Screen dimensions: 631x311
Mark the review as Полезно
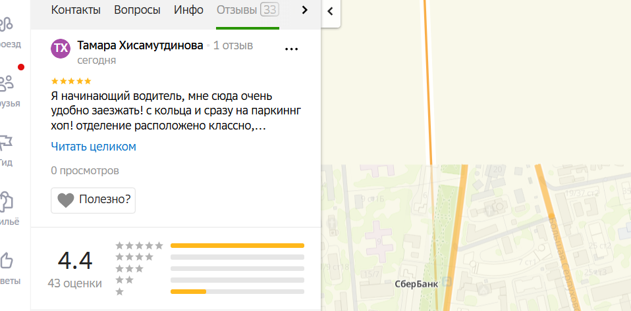pyautogui.click(x=93, y=200)
